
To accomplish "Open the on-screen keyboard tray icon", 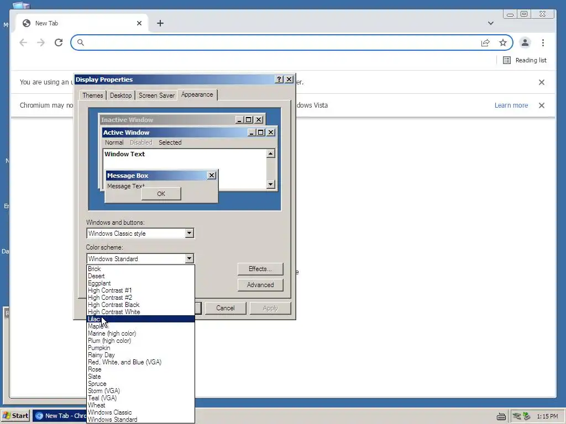I will point(501,416).
